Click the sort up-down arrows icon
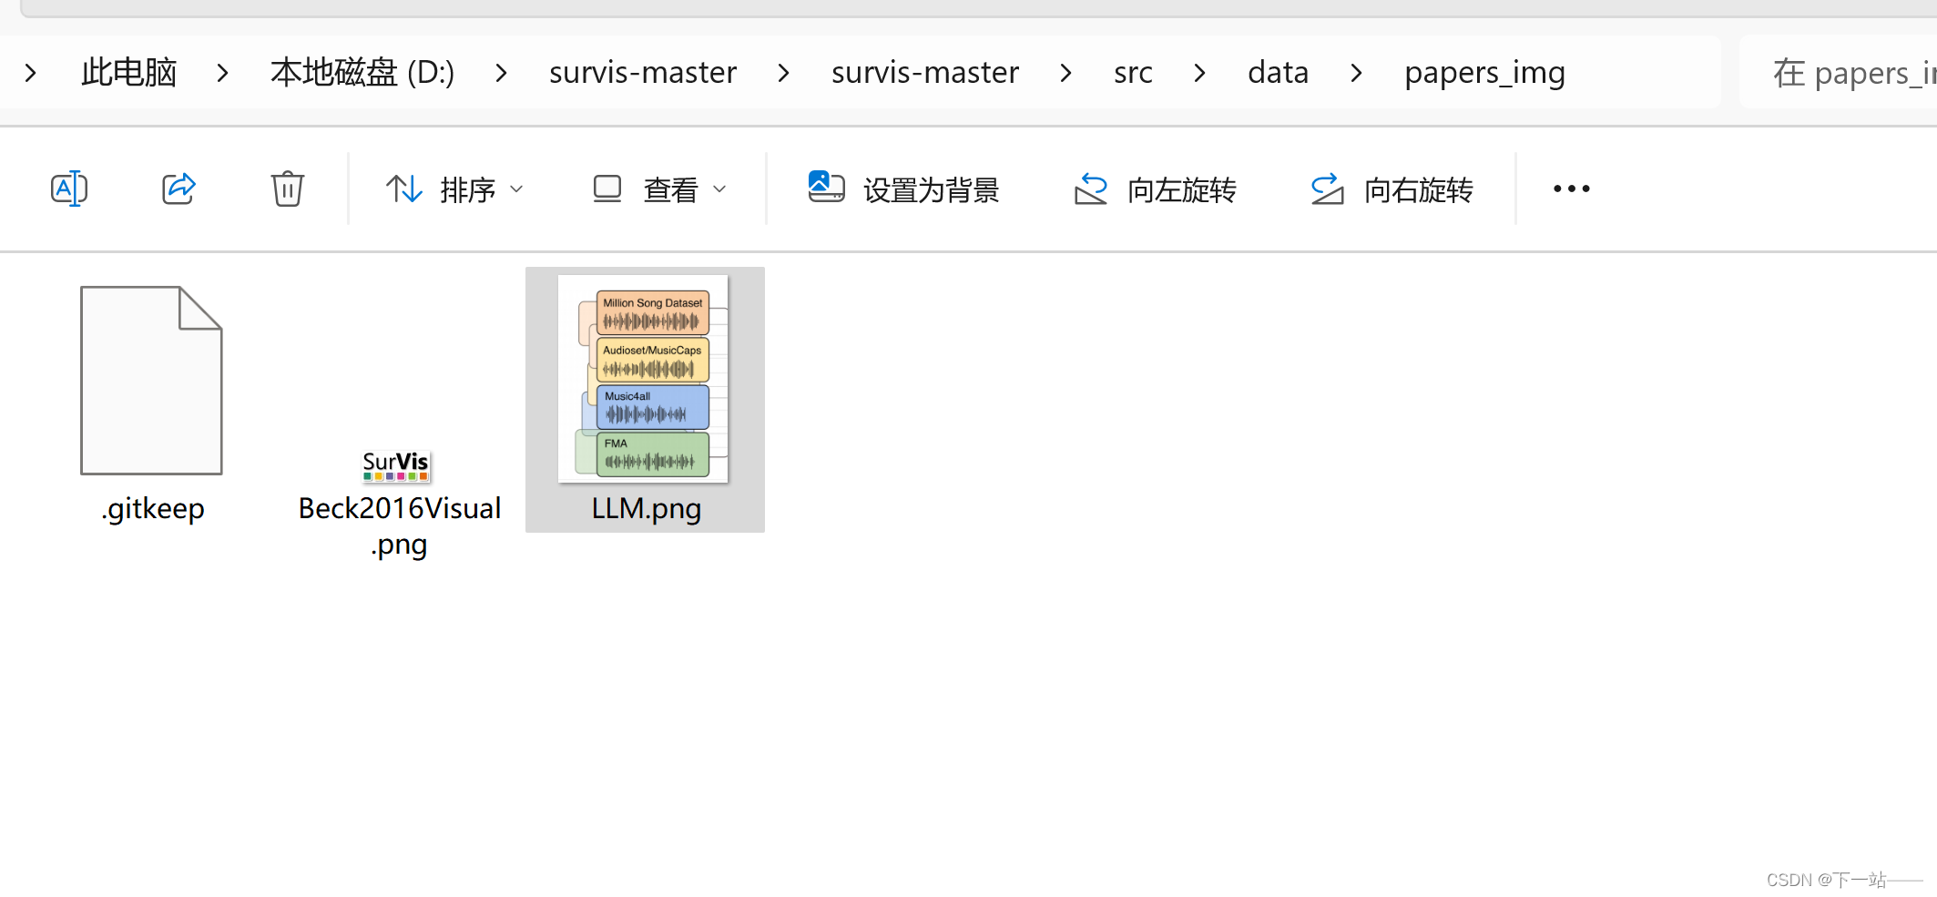The height and width of the screenshot is (897, 1937). click(x=403, y=189)
